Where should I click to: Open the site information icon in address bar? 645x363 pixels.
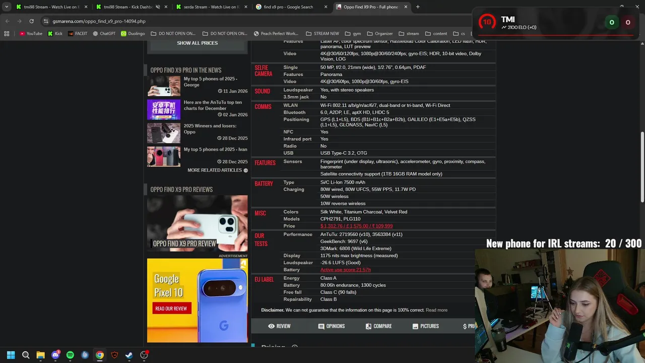click(x=46, y=21)
